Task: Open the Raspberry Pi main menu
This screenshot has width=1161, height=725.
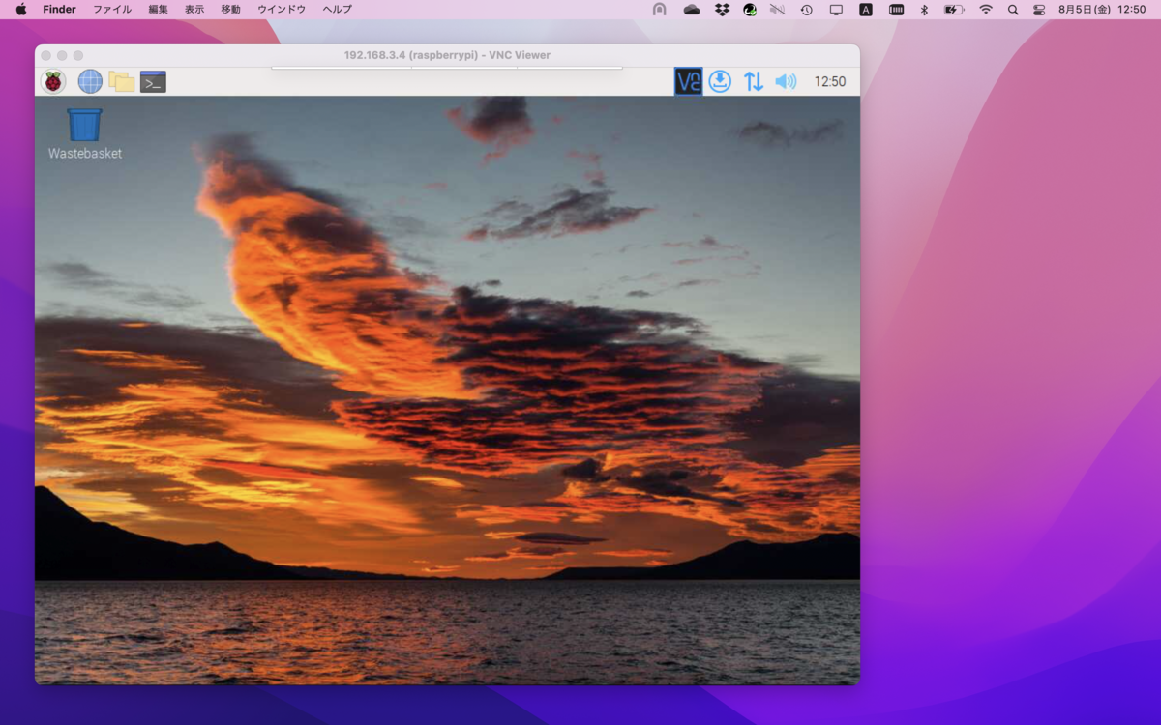Action: 53,81
